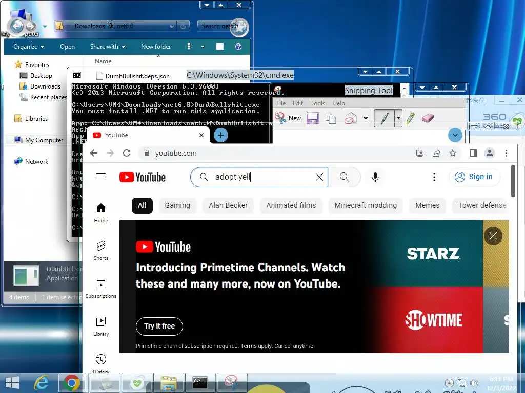
Task: Open a new Chrome tab
Action: pos(220,135)
